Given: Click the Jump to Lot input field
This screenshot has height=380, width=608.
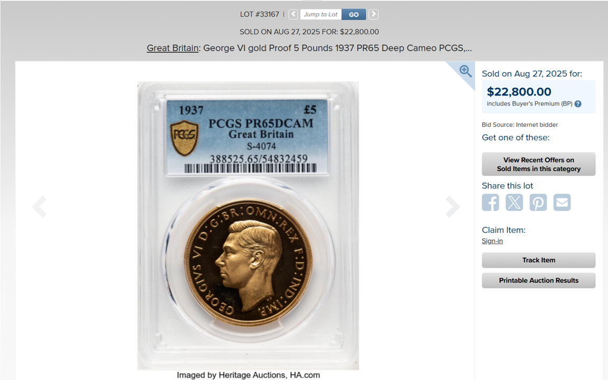Looking at the screenshot, I should 321,14.
